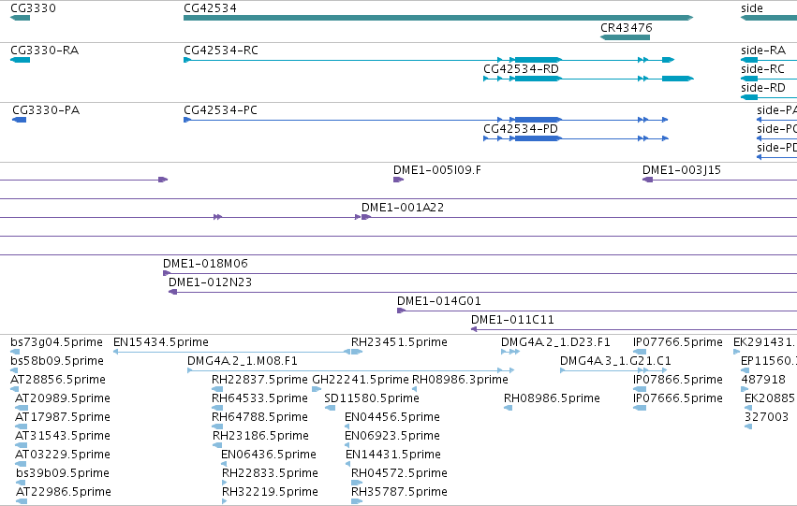This screenshot has width=797, height=506.
Task: Select the DME1-018M06 clone label
Action: [x=205, y=264]
